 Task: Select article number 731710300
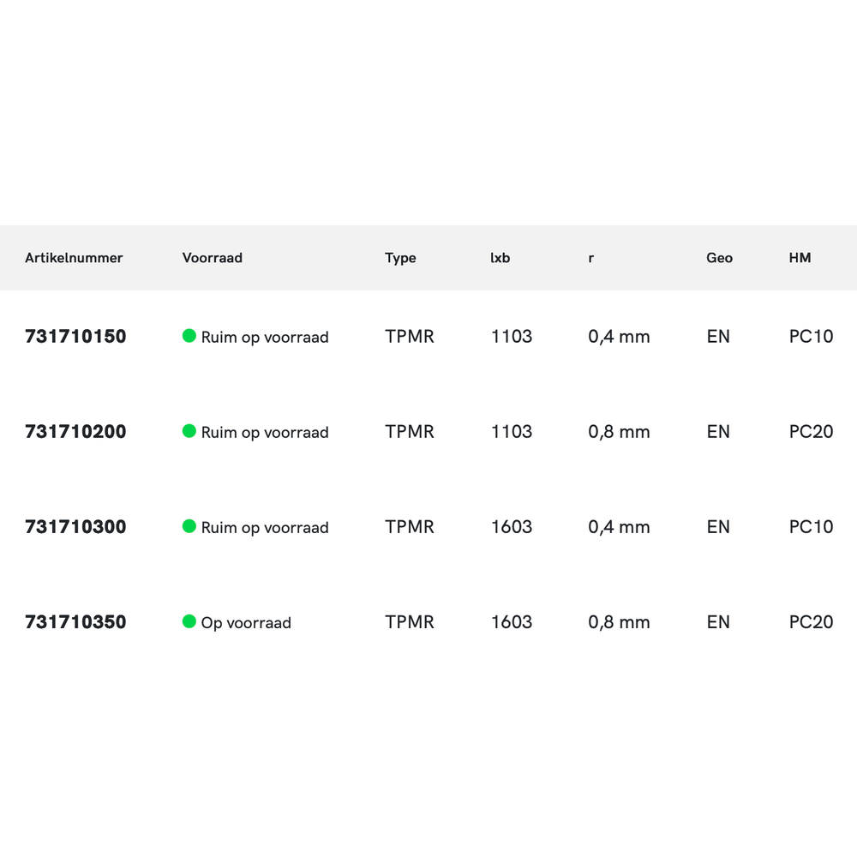point(75,527)
